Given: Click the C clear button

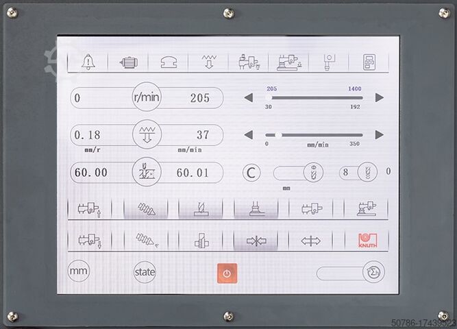Looking at the screenshot, I should (x=251, y=173).
